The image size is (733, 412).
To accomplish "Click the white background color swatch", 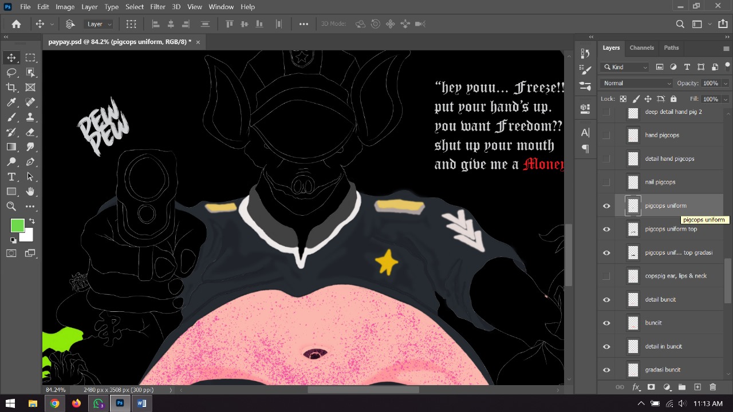I will (x=27, y=236).
